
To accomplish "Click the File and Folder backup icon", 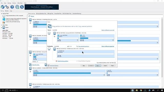I will [x=4, y=22].
